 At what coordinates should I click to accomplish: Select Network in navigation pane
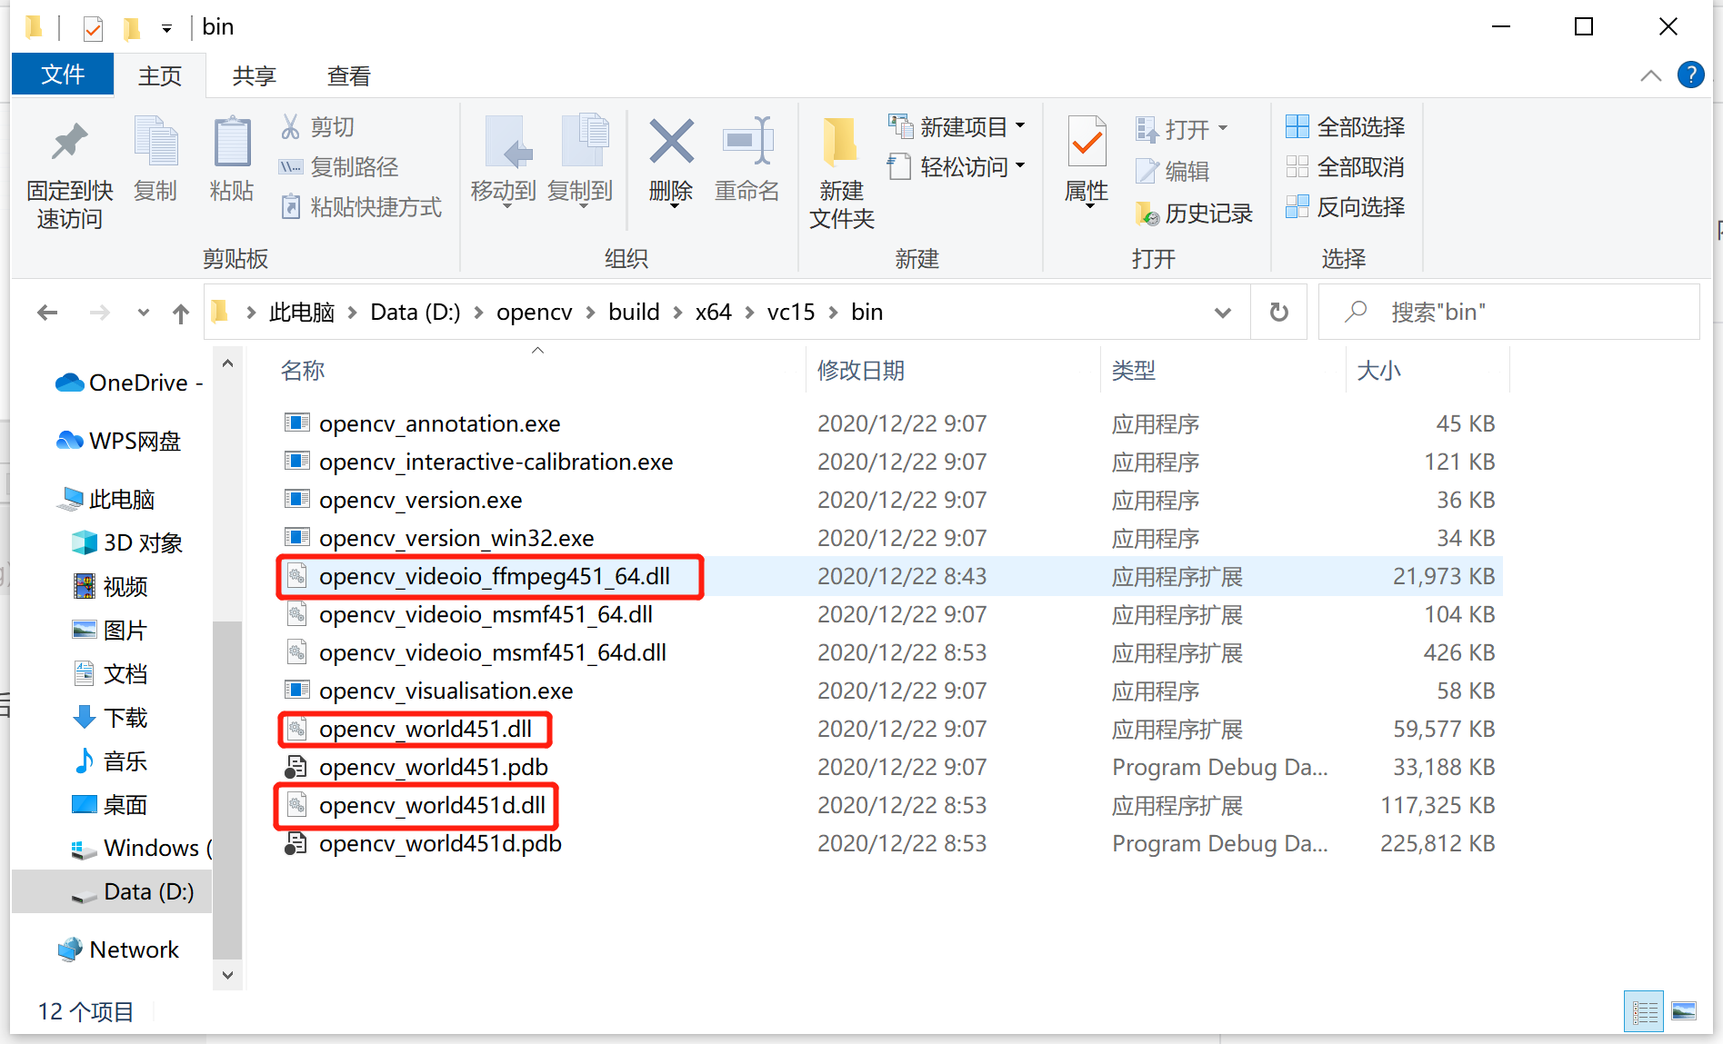[118, 950]
